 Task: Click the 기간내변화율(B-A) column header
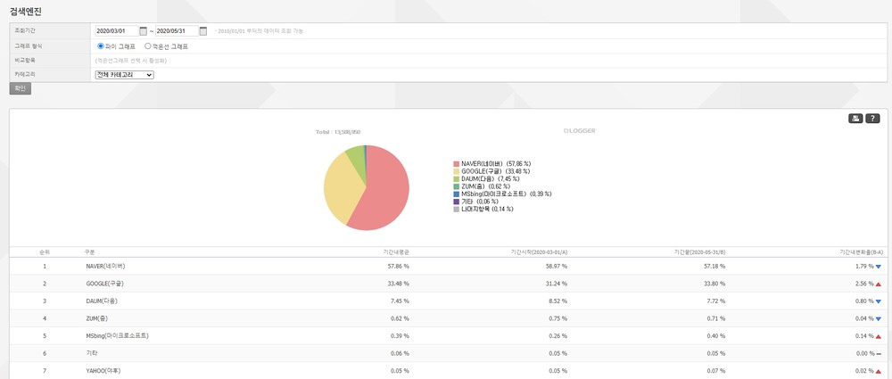860,251
